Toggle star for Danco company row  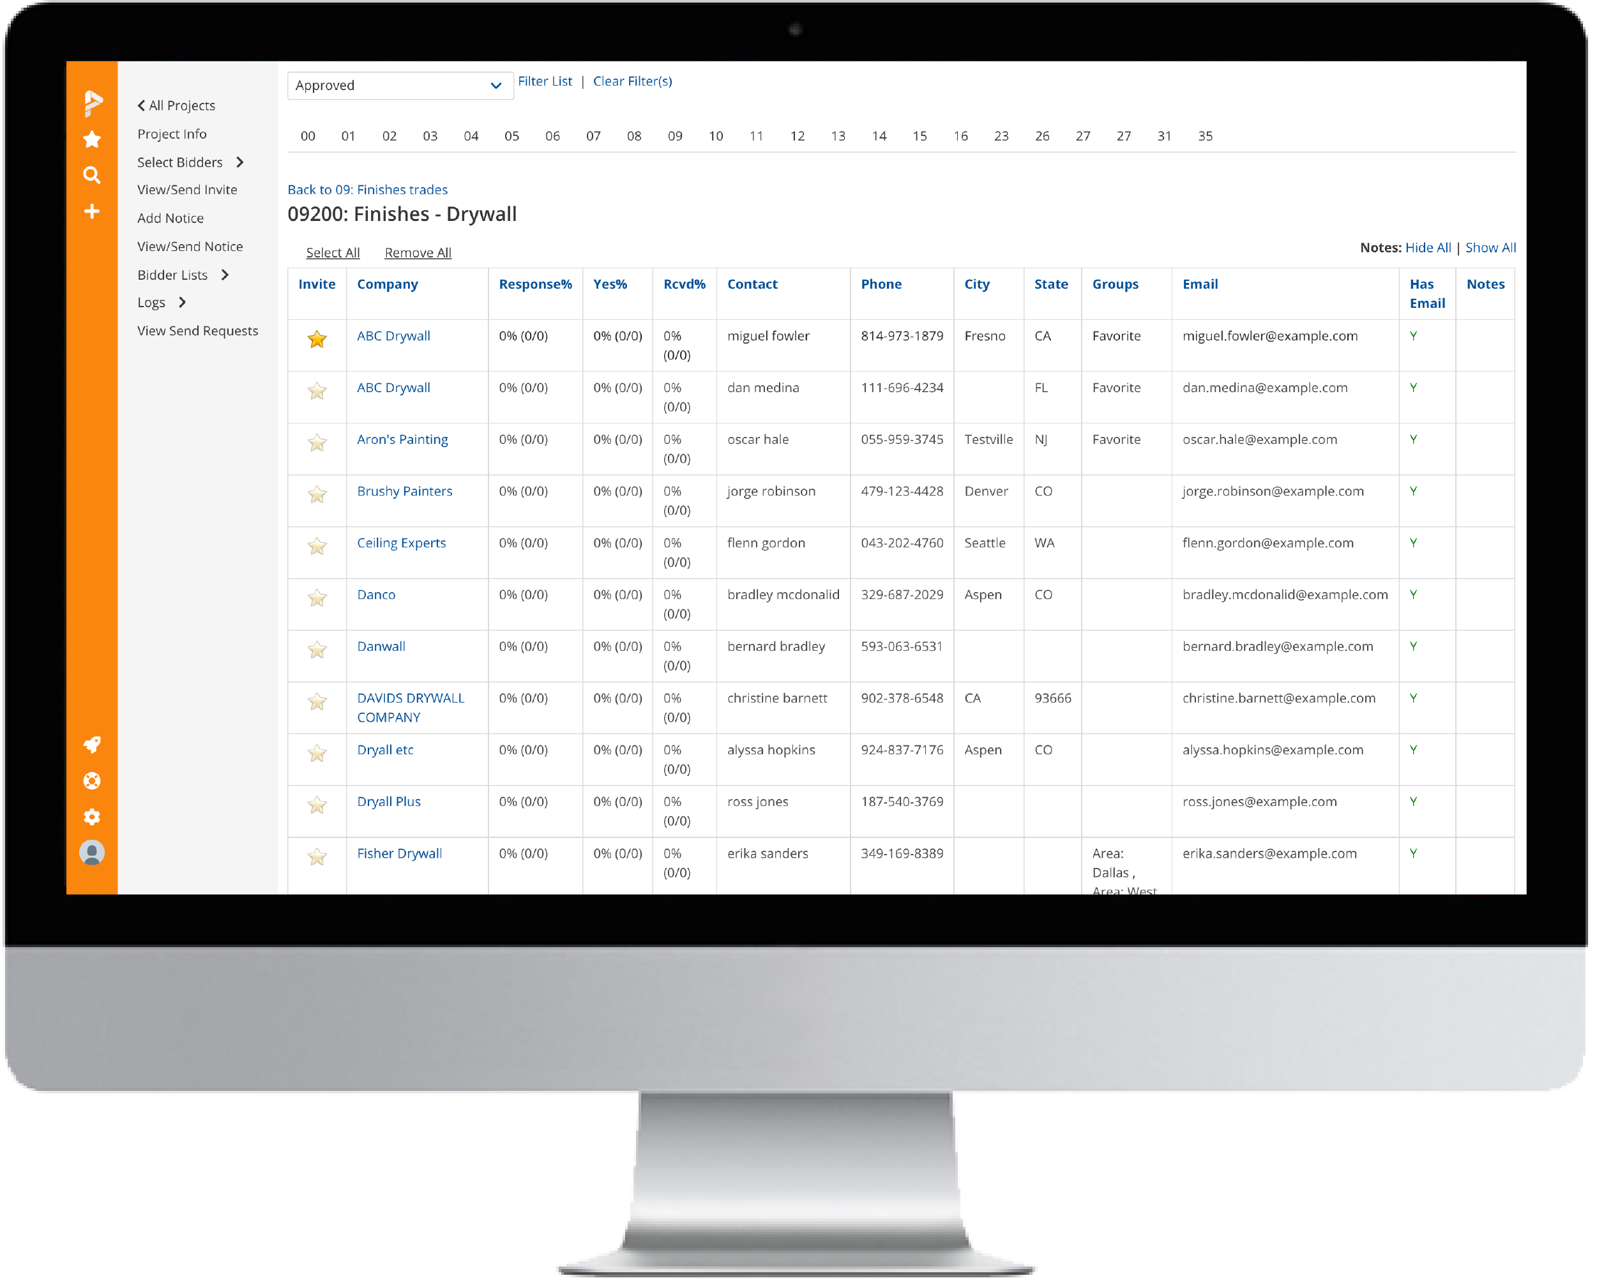point(317,596)
